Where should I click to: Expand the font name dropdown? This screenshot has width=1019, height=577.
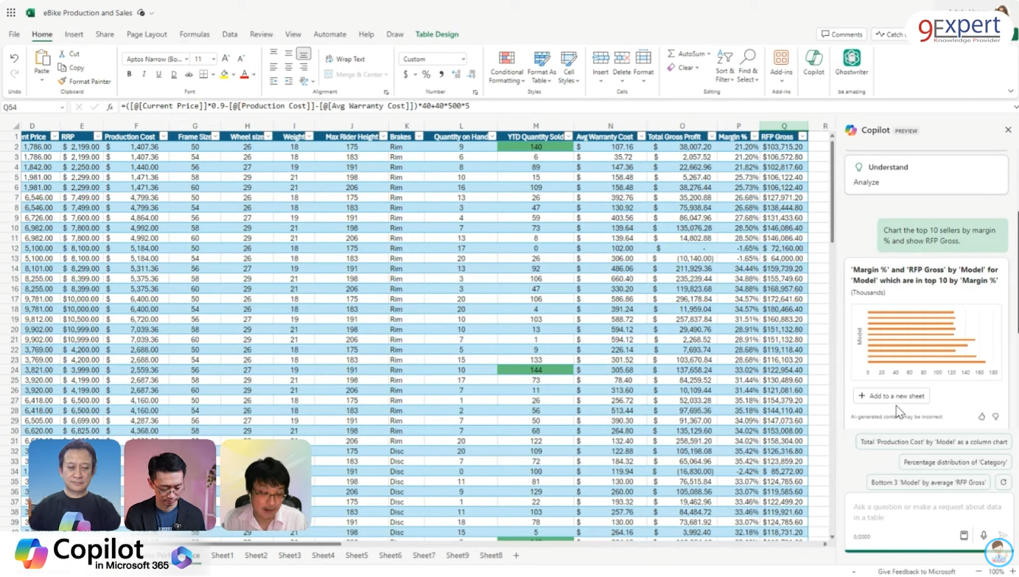(x=186, y=59)
